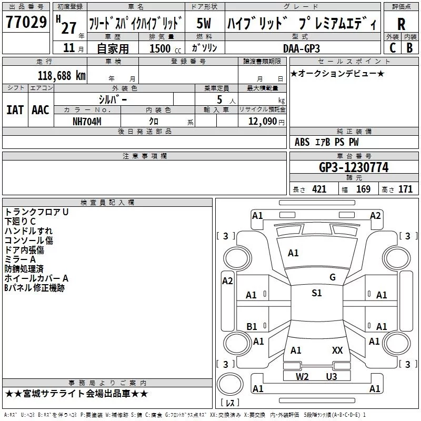Click the model code DAA-GP3
The width and height of the screenshot is (421, 421).
(302, 48)
